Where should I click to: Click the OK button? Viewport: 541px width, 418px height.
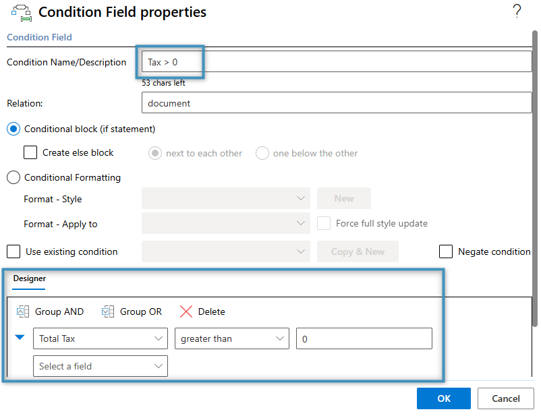click(x=443, y=398)
